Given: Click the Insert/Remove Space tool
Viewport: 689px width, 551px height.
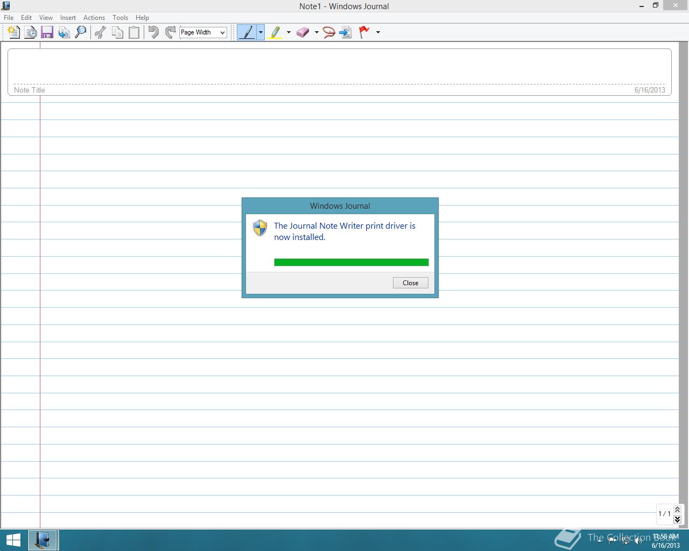Looking at the screenshot, I should 346,32.
